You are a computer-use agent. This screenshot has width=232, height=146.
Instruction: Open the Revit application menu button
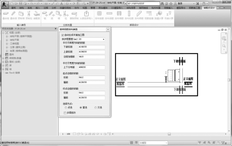point(5,3)
